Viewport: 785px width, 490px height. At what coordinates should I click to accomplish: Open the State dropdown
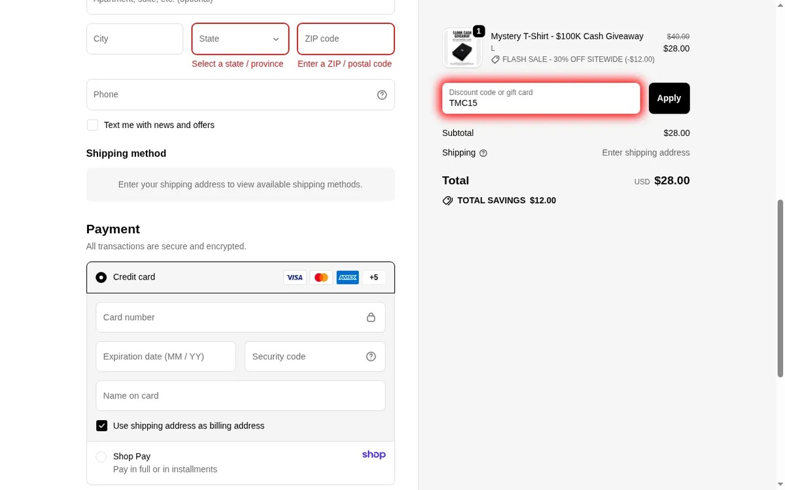pyautogui.click(x=240, y=39)
